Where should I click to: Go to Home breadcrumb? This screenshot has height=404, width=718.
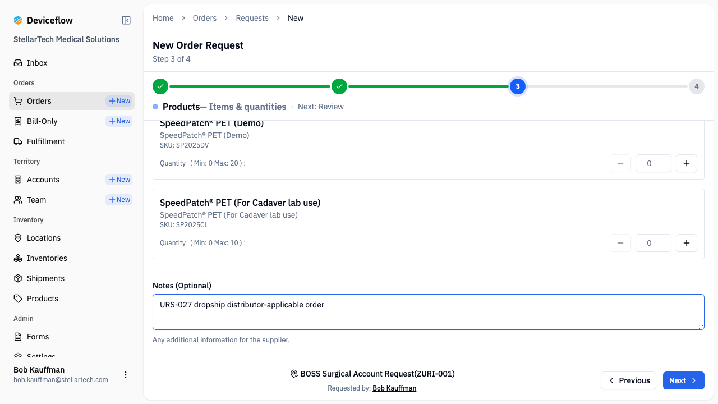(163, 18)
